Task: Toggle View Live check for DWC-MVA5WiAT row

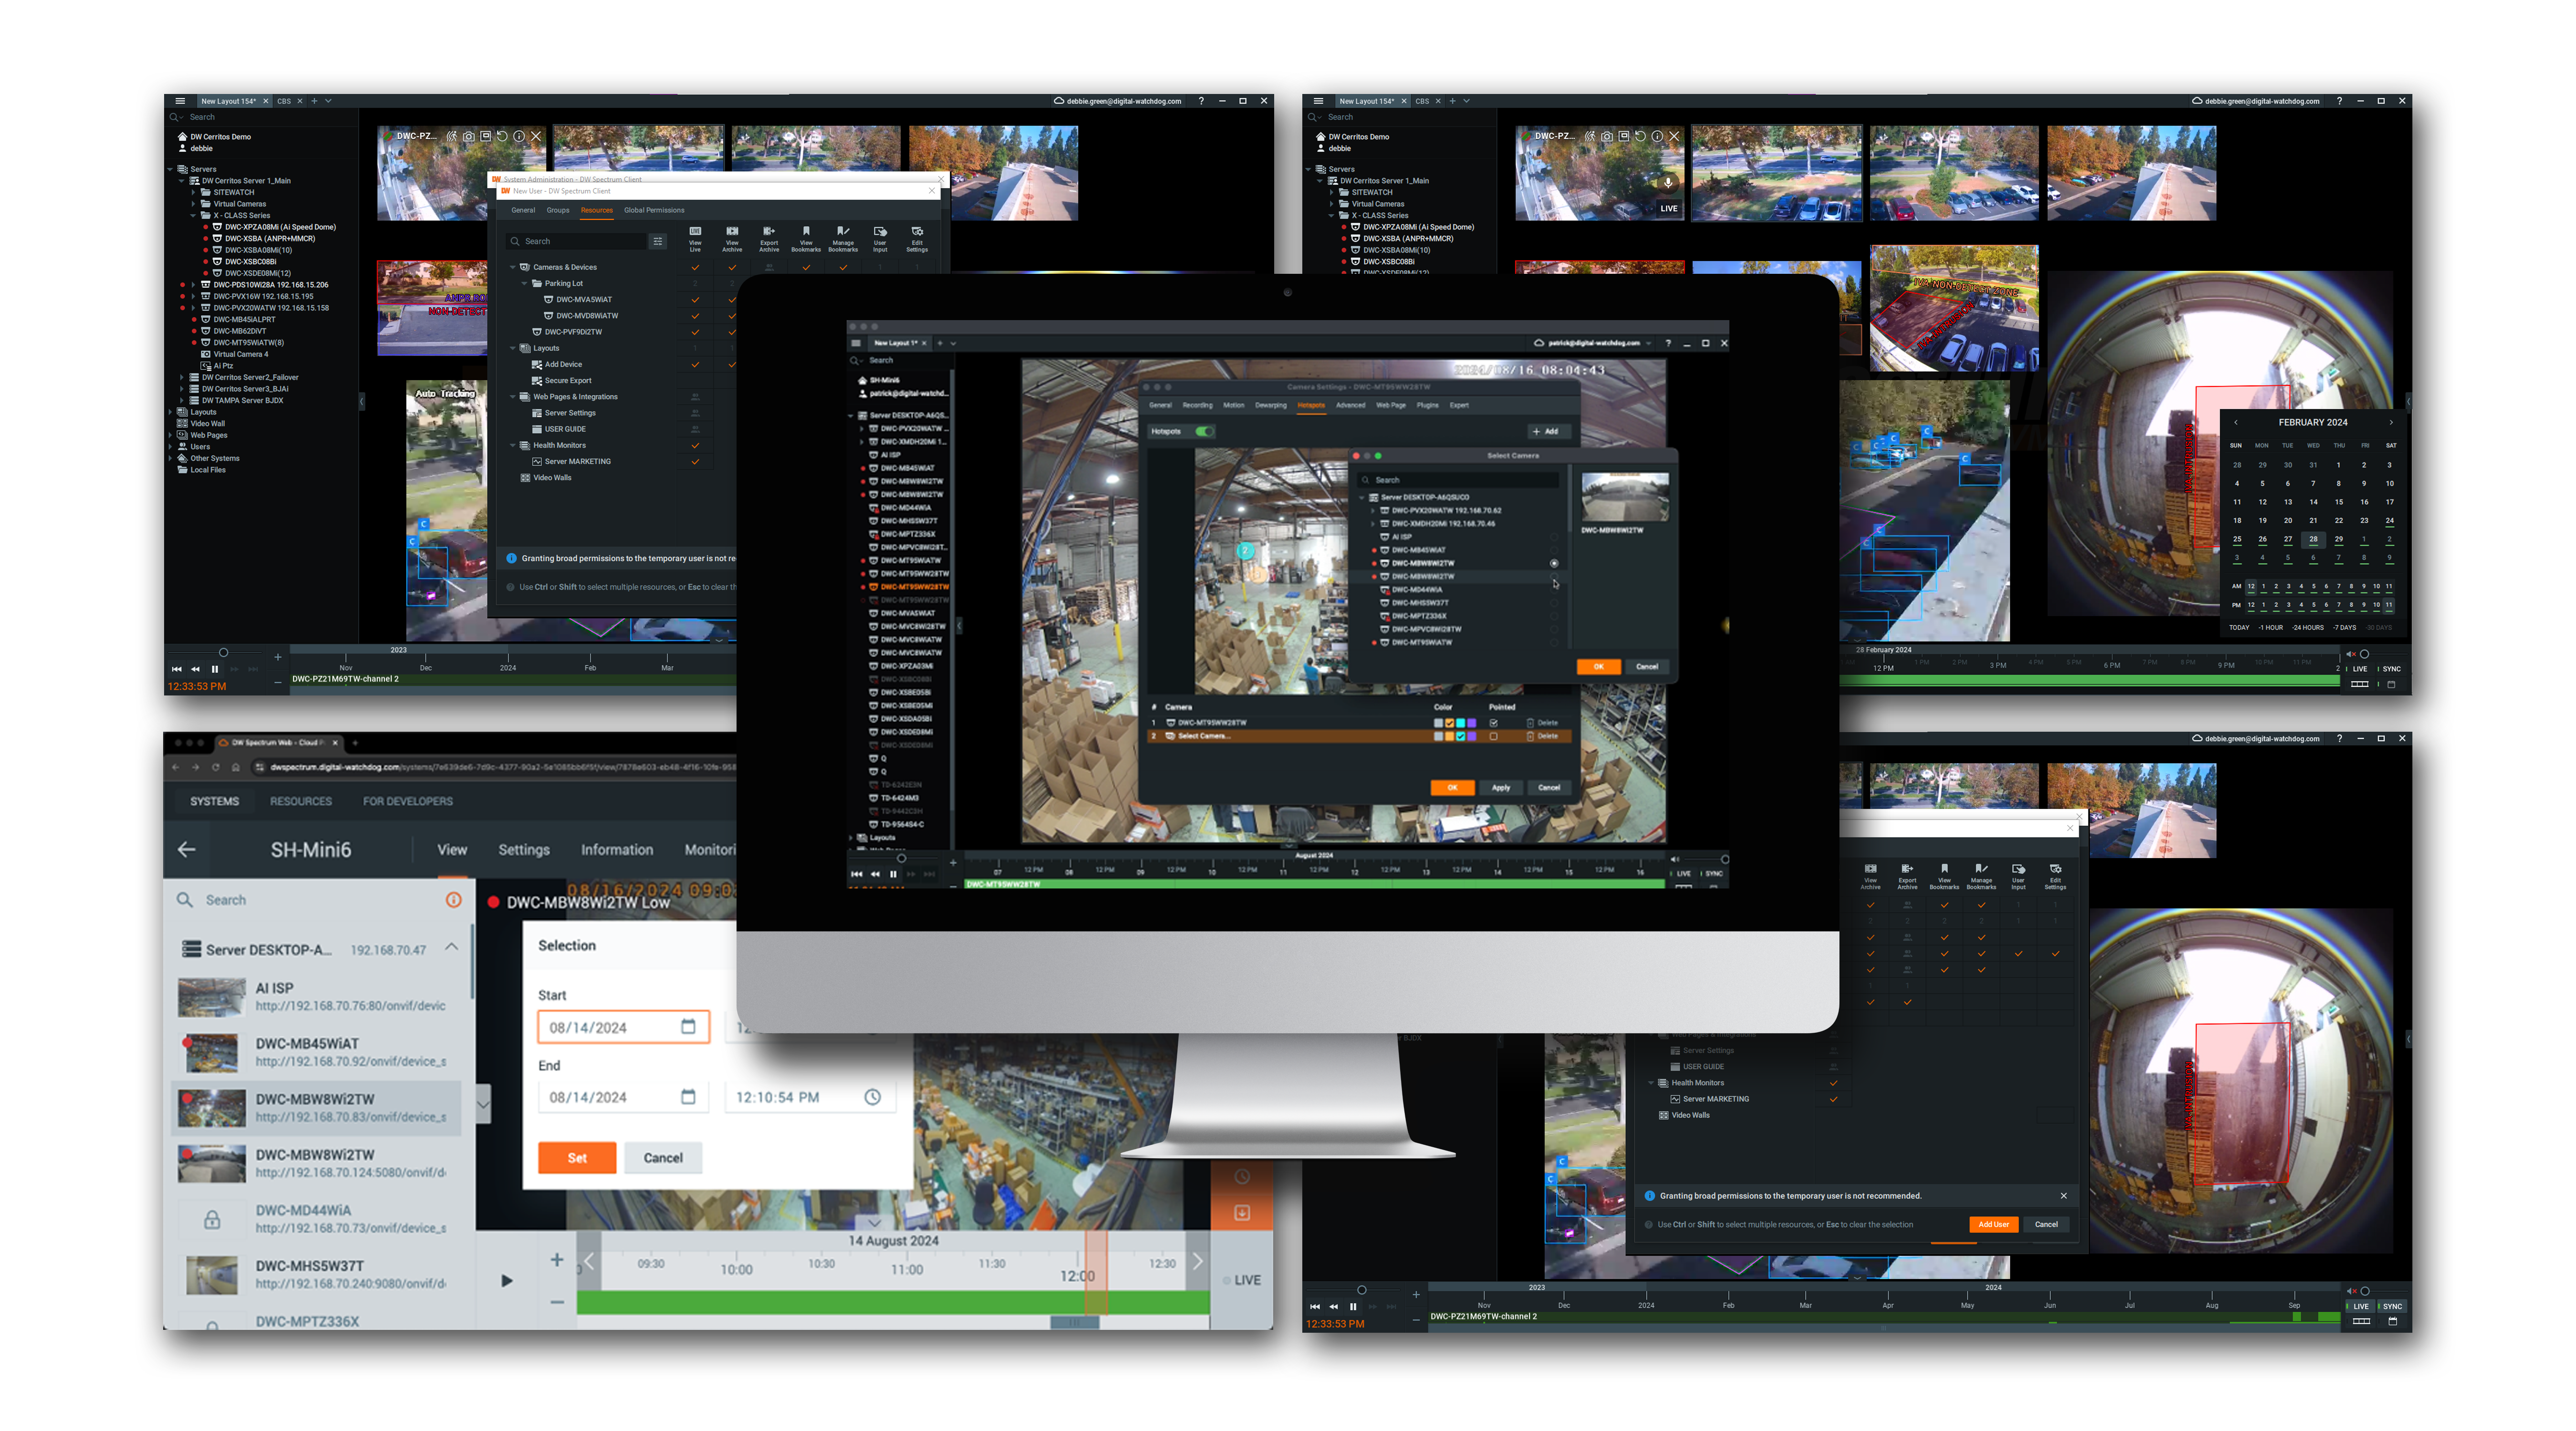Action: (695, 299)
